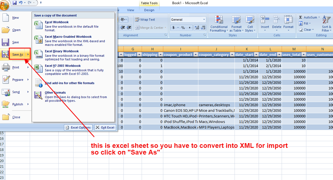The width and height of the screenshot is (333, 180).
Task: Click the Increase Decimal icon
Action: tap(197, 28)
